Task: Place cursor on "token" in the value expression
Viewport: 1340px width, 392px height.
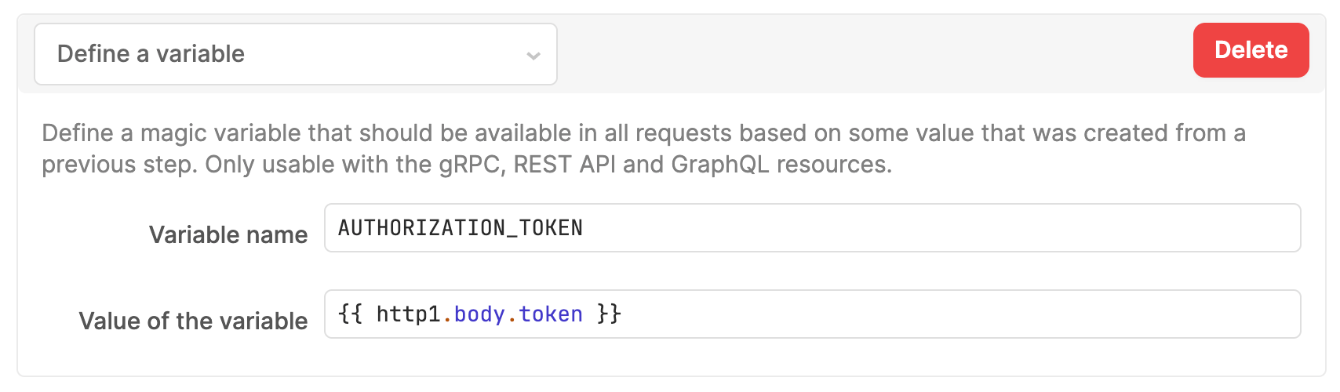Action: 551,314
